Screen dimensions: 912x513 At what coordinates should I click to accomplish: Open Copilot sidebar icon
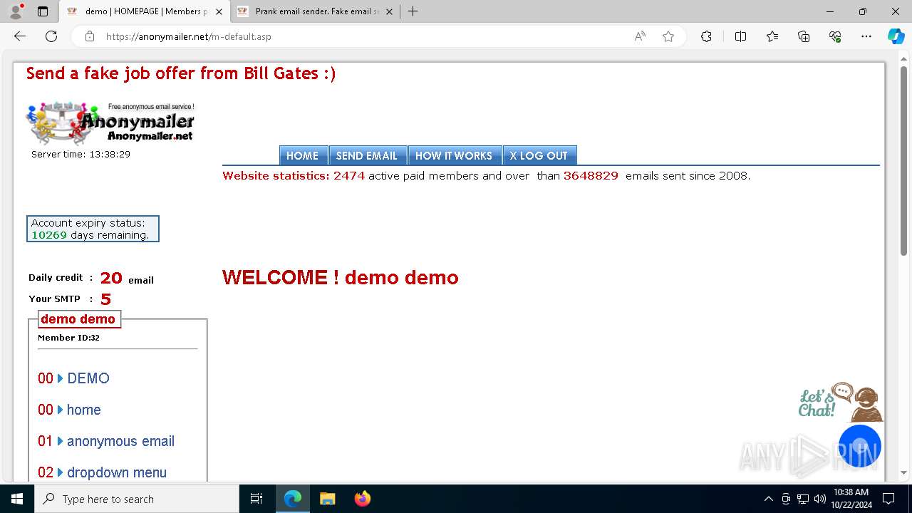click(896, 36)
